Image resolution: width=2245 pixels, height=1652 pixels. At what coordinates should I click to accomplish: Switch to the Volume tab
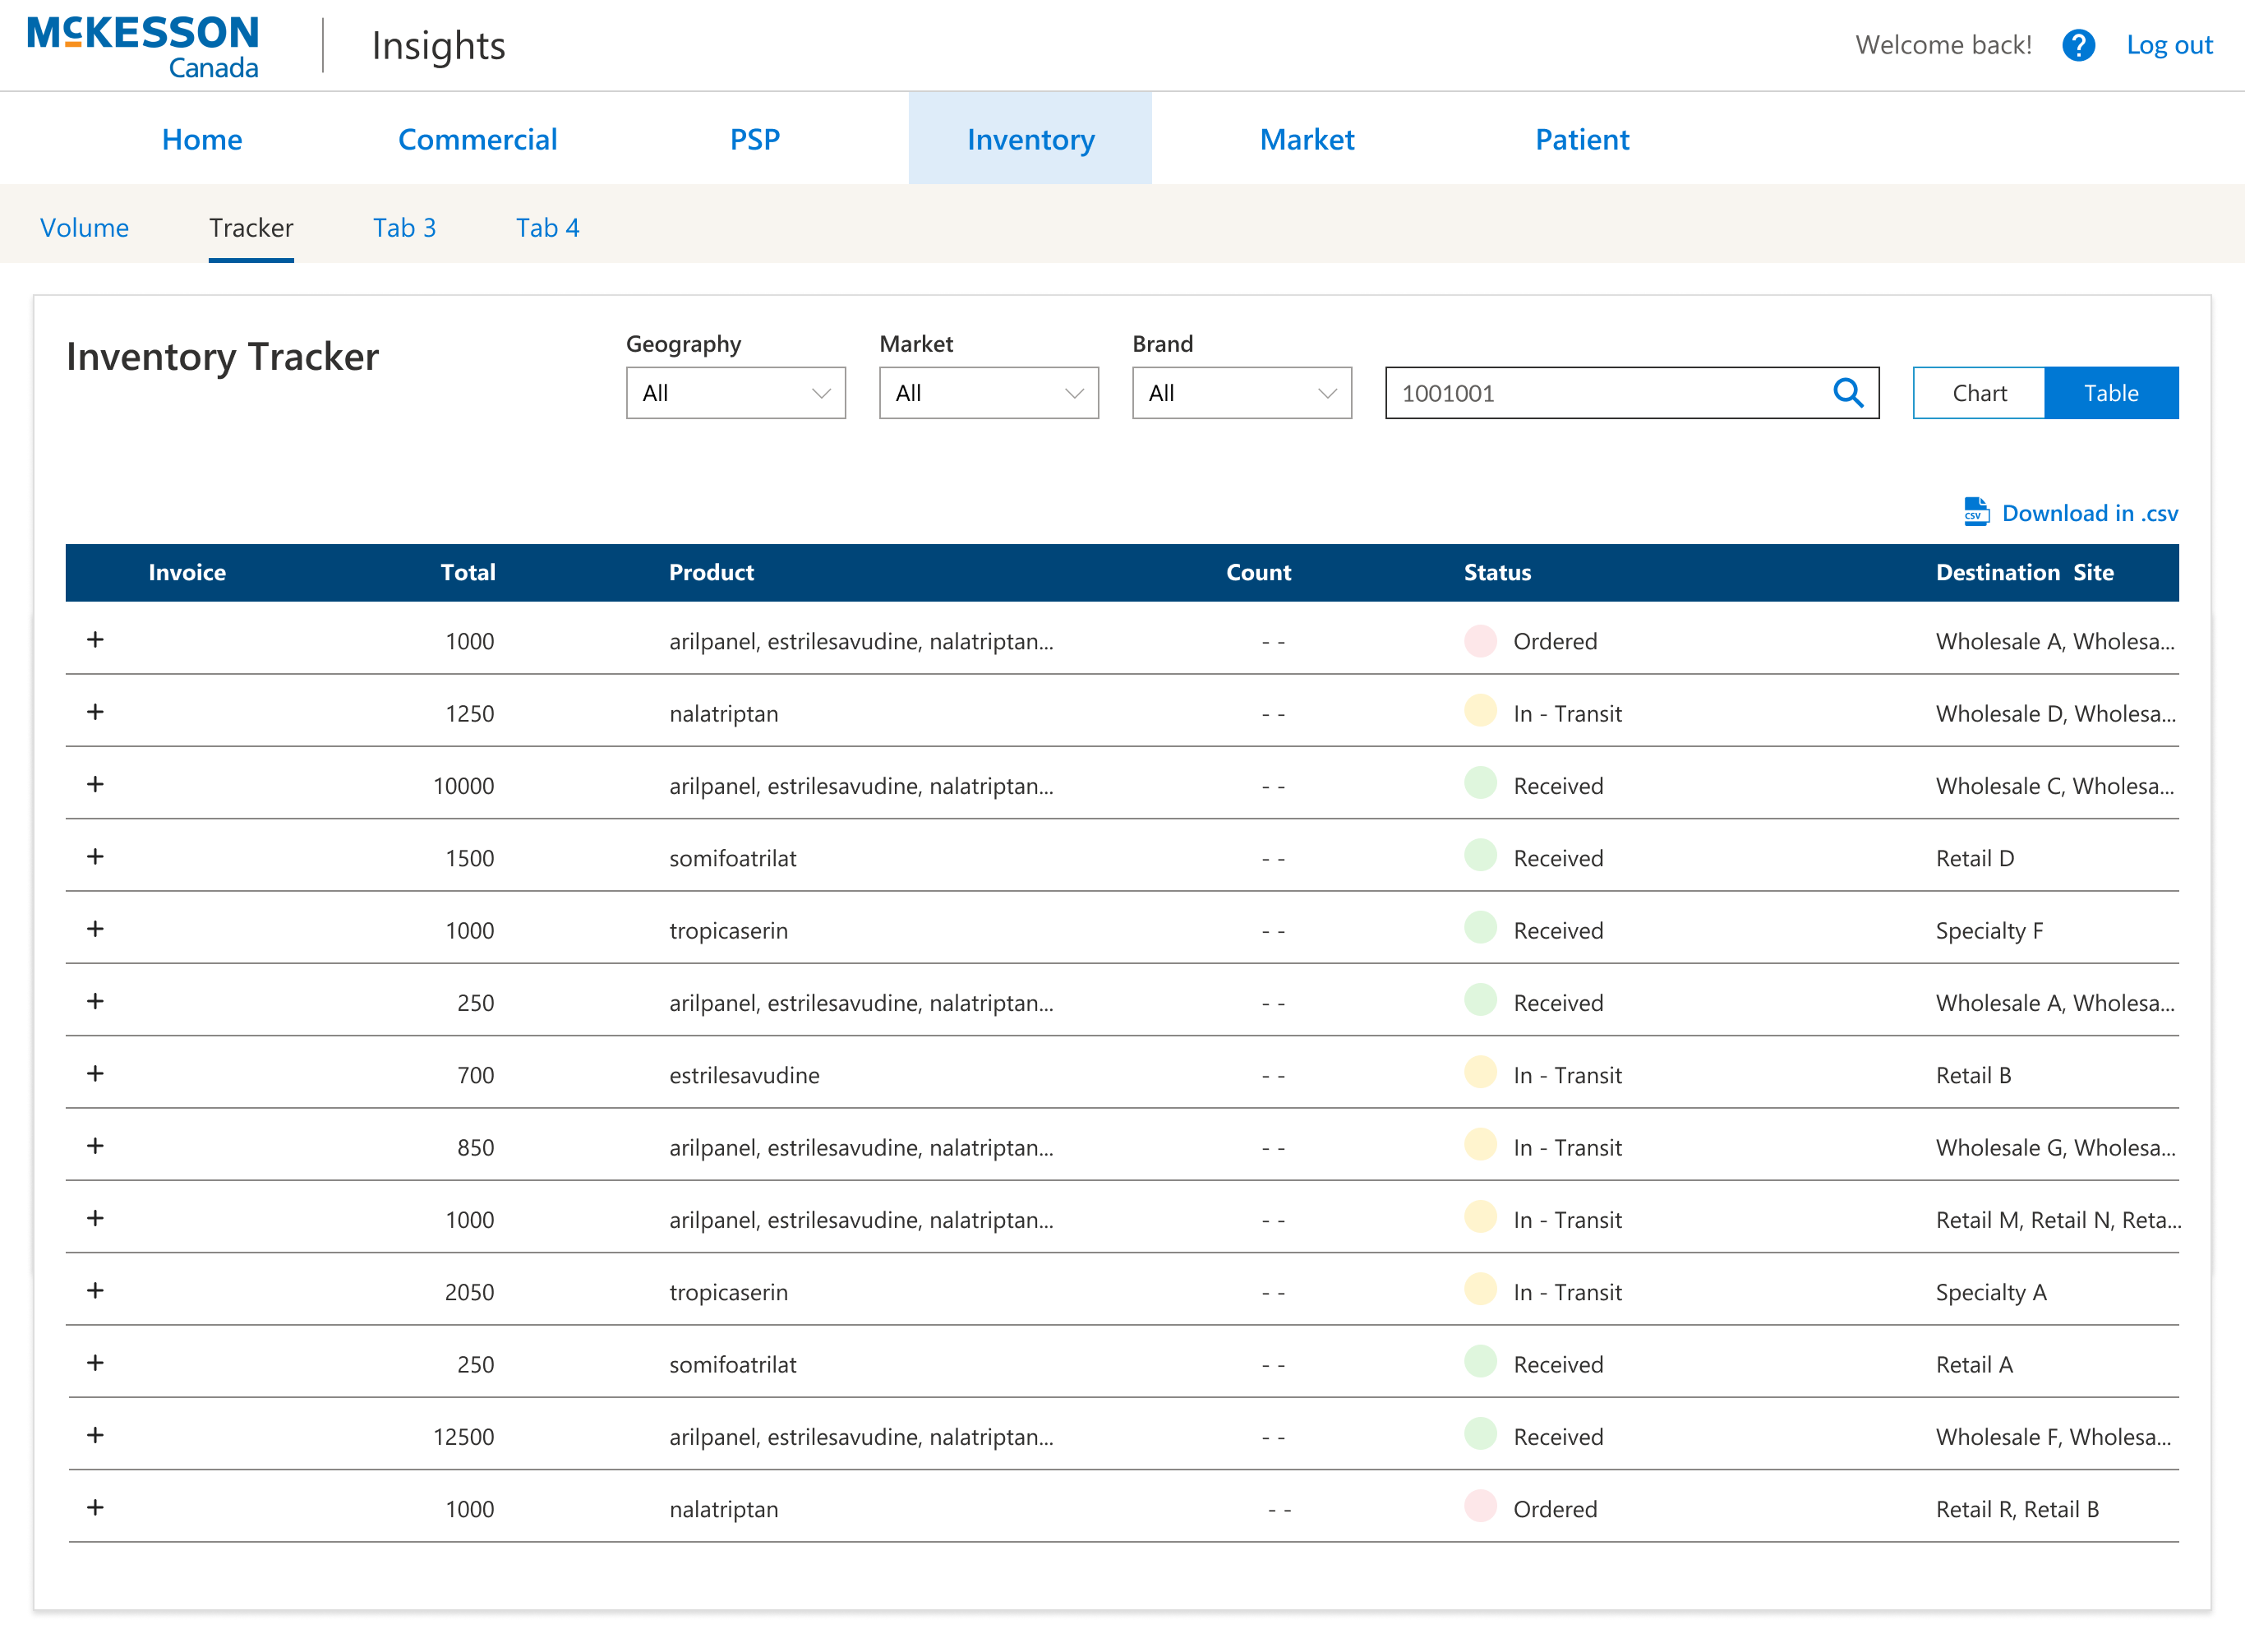[x=84, y=228]
